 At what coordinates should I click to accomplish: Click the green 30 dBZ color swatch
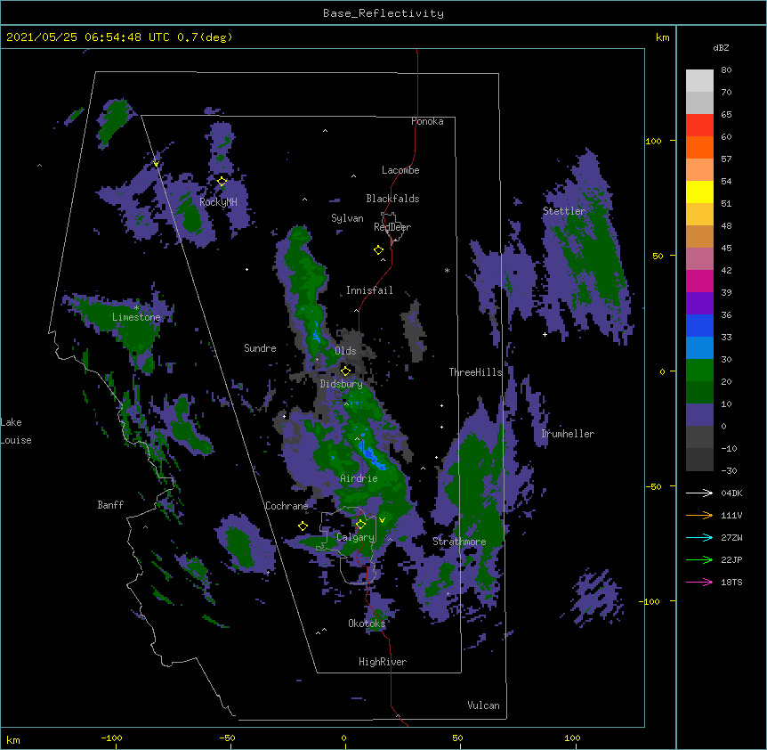click(x=699, y=371)
